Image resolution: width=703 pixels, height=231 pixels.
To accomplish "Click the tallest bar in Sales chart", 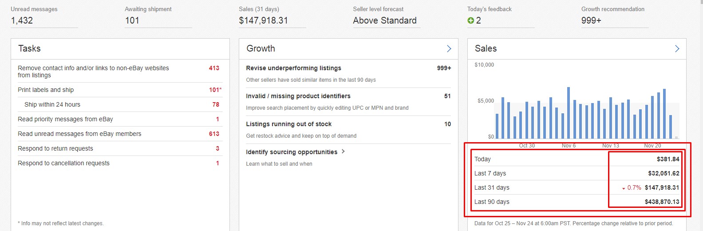I will 569,113.
